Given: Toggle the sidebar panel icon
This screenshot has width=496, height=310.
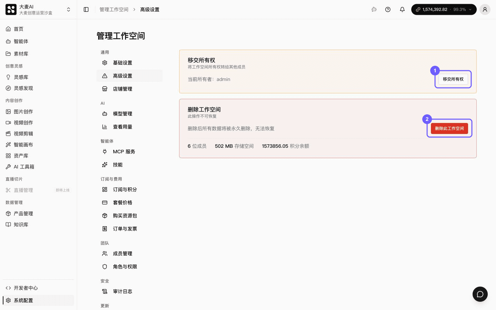Looking at the screenshot, I should click(86, 10).
